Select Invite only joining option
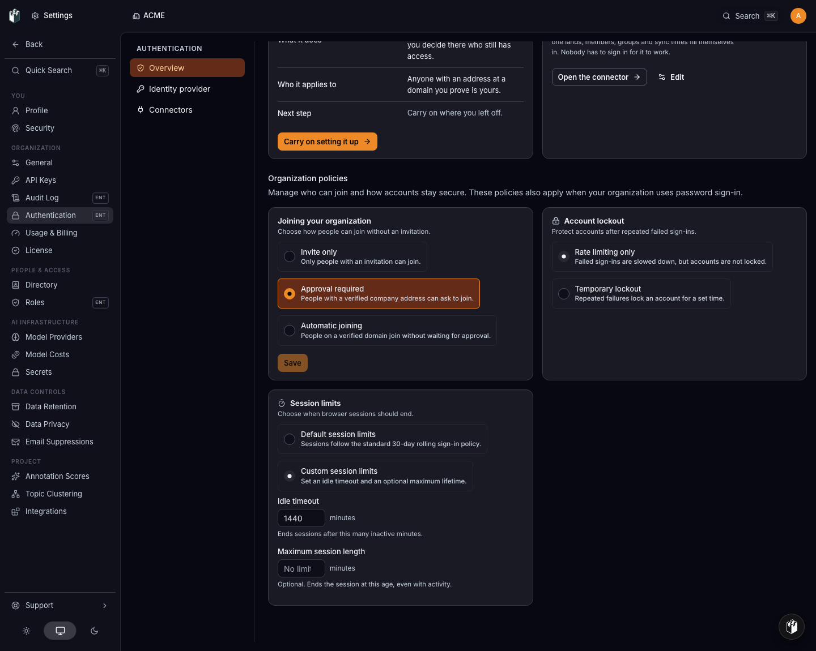816x651 pixels. coord(352,256)
